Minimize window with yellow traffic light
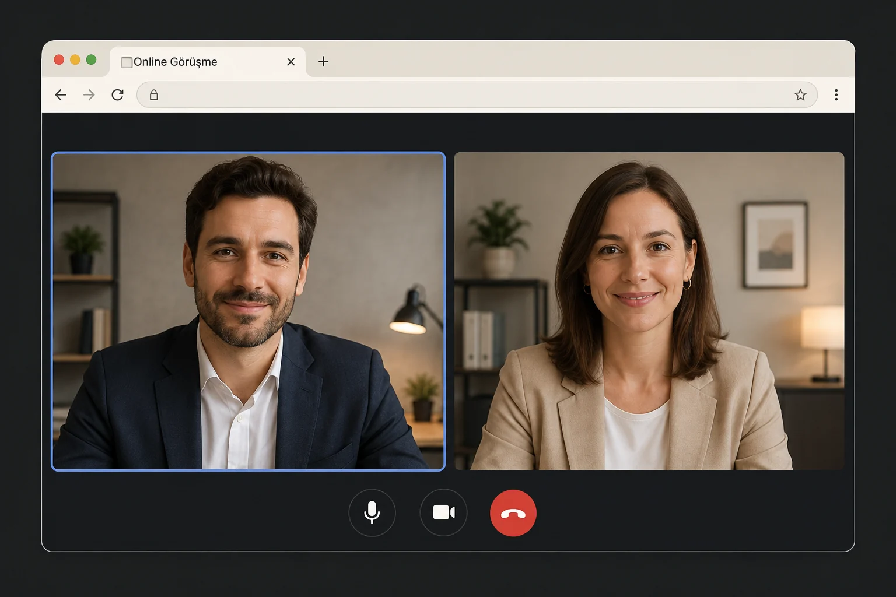The height and width of the screenshot is (597, 896). tap(75, 59)
